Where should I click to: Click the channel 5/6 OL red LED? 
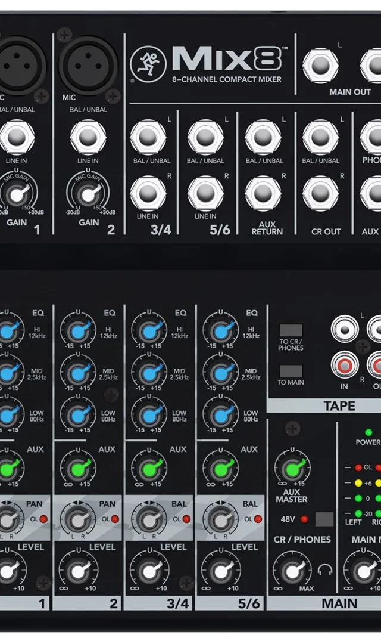coord(258,519)
